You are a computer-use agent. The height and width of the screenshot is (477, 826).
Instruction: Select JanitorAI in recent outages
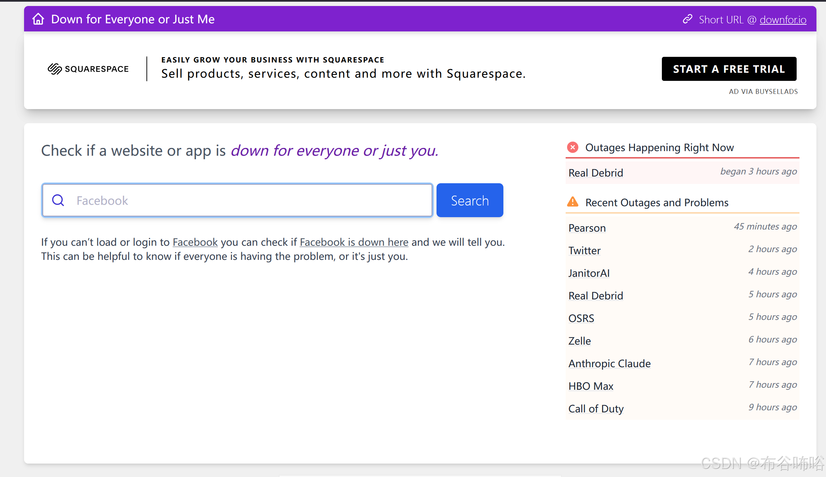[x=589, y=273]
